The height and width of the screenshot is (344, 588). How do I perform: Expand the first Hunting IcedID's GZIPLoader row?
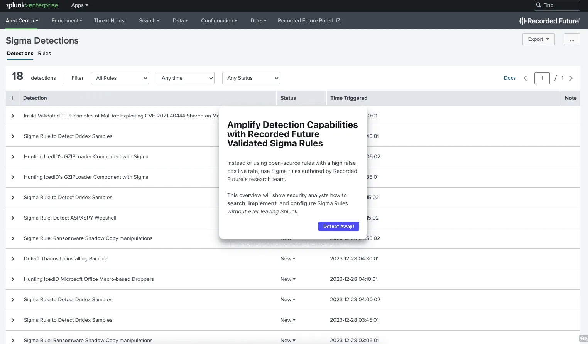click(13, 157)
